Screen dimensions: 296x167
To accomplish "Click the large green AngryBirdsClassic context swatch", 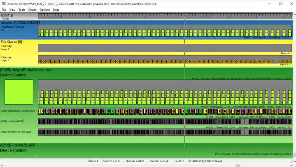I will 19,92.
